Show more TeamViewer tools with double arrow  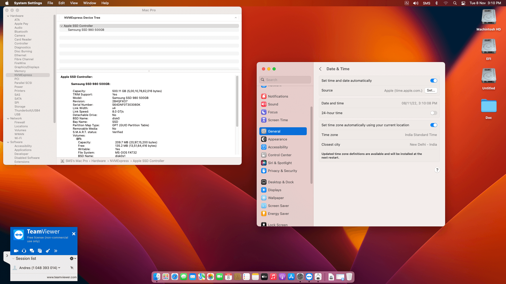pyautogui.click(x=56, y=251)
